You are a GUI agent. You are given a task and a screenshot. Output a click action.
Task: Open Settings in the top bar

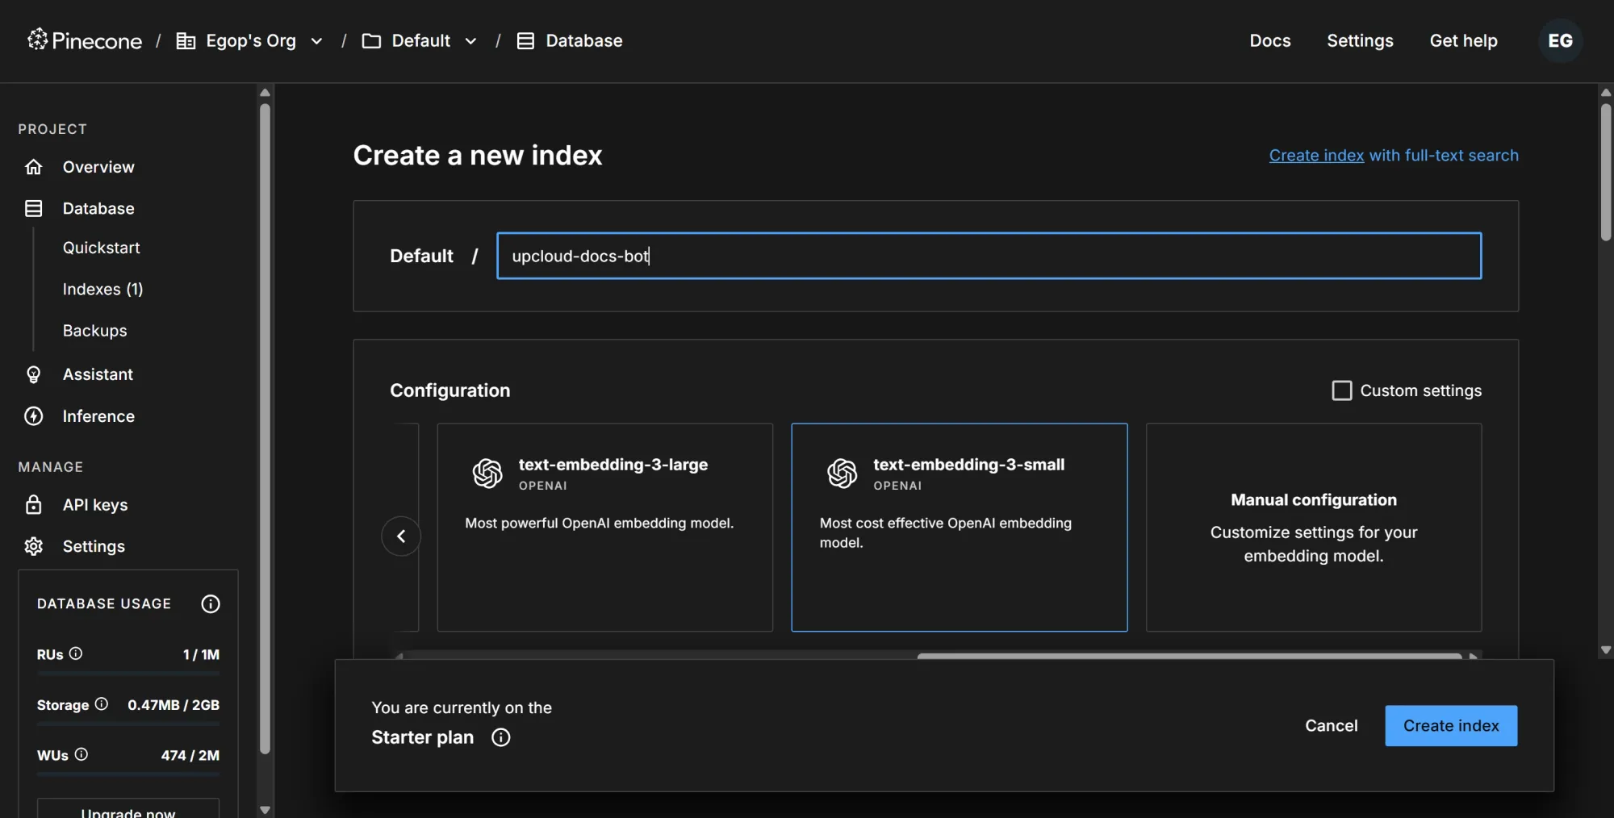1360,40
